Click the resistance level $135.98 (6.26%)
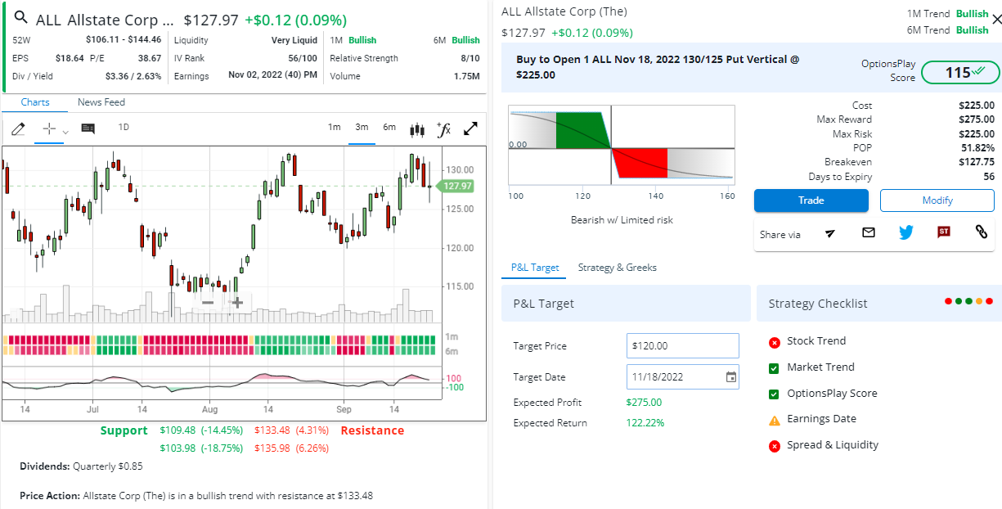This screenshot has height=509, width=1002. (292, 448)
